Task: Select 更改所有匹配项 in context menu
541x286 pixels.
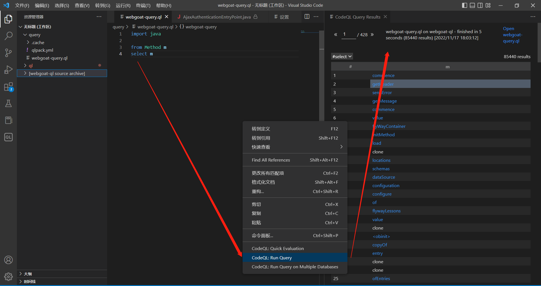Action: [295, 173]
